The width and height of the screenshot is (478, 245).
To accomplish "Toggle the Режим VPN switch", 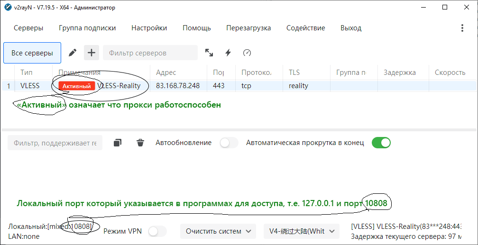I will [157, 231].
